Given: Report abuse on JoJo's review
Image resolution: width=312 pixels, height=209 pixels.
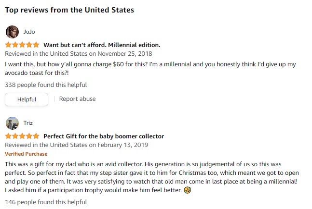Looking at the screenshot, I should 77,99.
